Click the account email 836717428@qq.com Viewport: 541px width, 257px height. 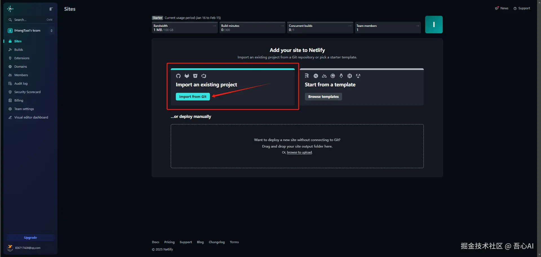28,248
